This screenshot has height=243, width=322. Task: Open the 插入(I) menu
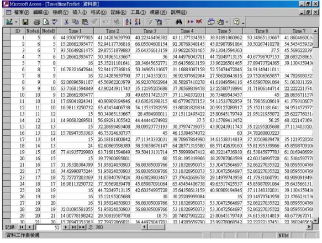[x=80, y=12]
